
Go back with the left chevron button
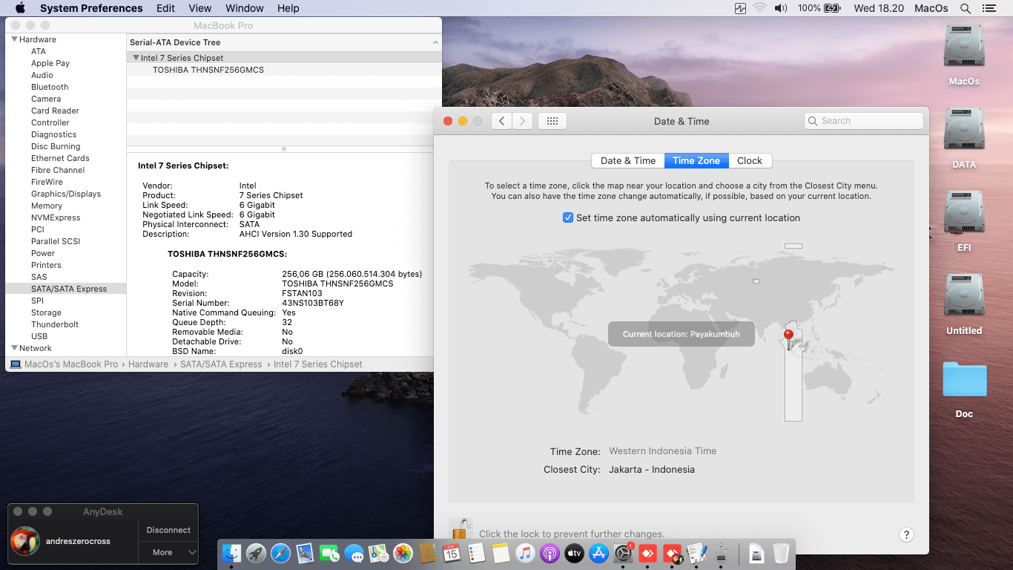pyautogui.click(x=502, y=121)
